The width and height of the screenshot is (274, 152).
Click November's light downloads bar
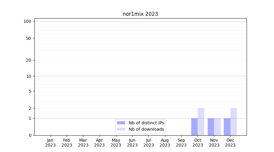pyautogui.click(x=217, y=127)
